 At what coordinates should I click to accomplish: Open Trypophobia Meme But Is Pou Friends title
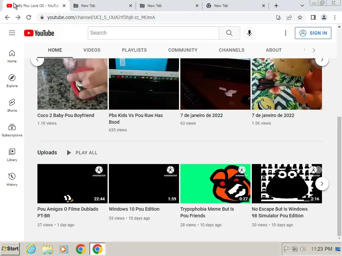[x=207, y=212]
